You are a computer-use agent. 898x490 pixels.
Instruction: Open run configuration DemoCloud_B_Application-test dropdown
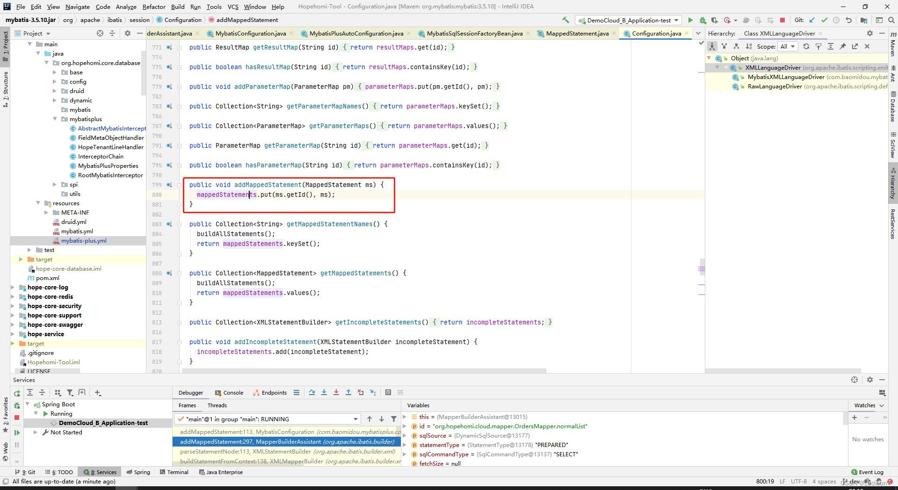pos(629,20)
